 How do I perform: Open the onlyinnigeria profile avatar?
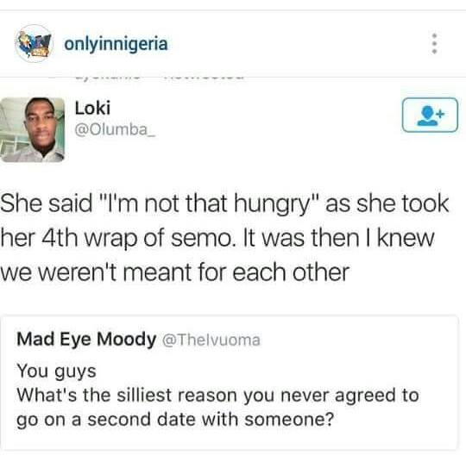tap(34, 44)
